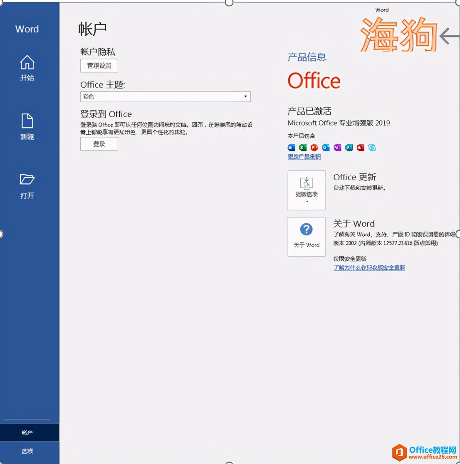This screenshot has height=464, width=460.
Task: Click the 关于 Word question mark button
Action: tap(307, 237)
